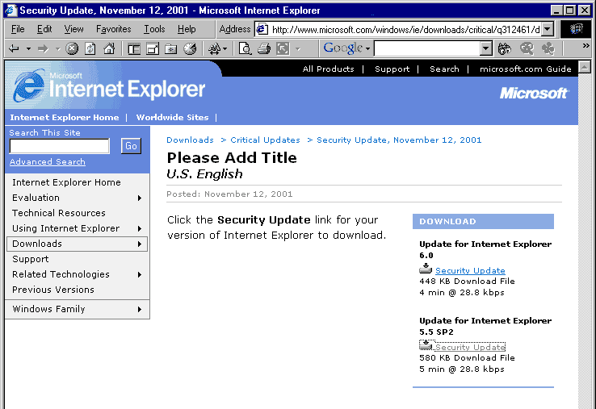The width and height of the screenshot is (596, 409).
Task: Go to the Home page icon
Action: (x=109, y=48)
